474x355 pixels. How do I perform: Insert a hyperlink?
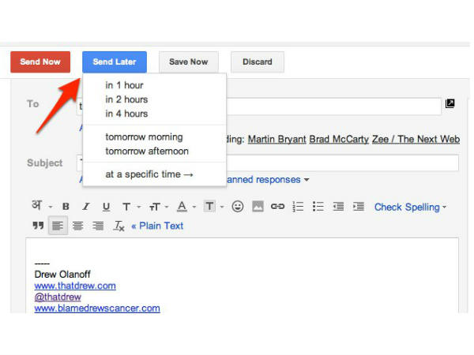tap(277, 207)
